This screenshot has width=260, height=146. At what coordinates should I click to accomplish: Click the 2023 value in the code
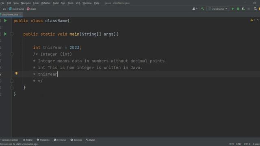click(x=74, y=47)
